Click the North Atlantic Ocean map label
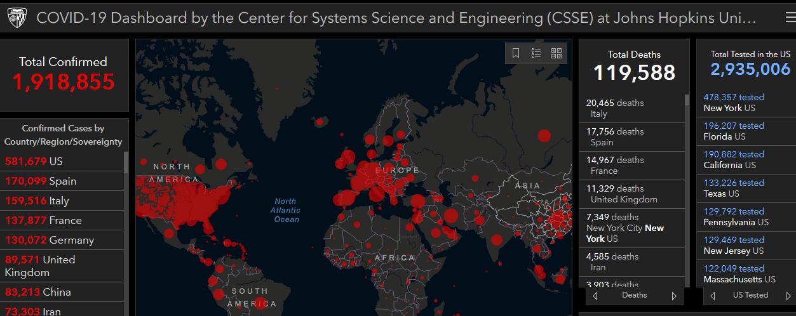The width and height of the screenshot is (796, 316). (x=286, y=210)
